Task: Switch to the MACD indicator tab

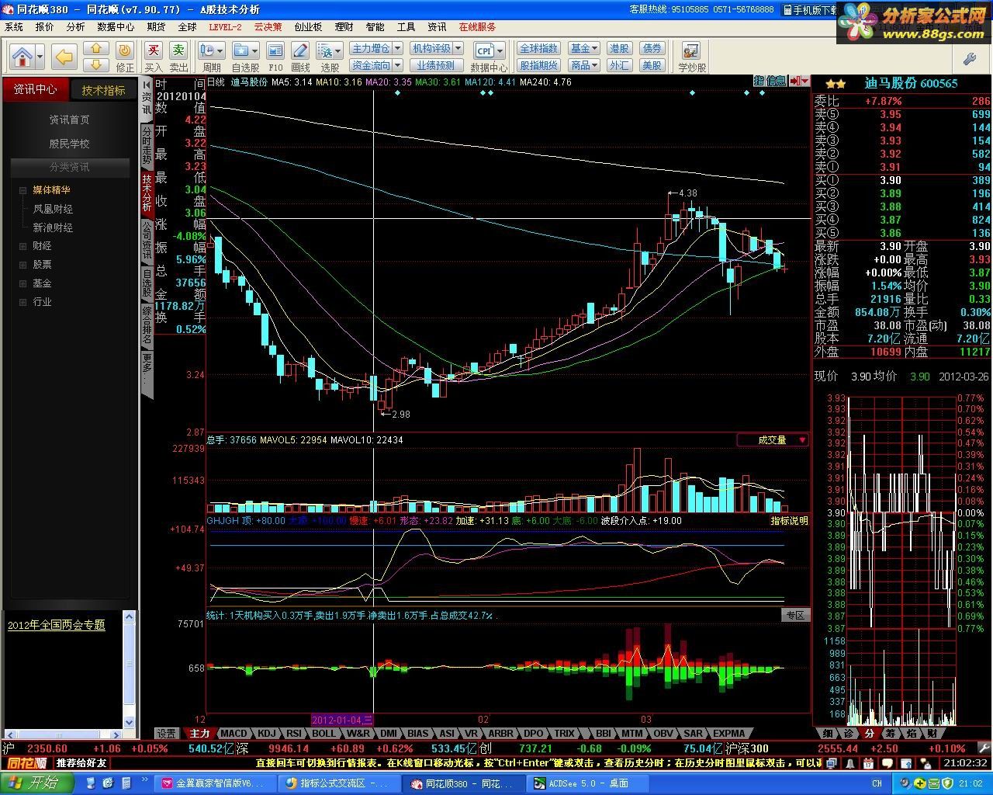Action: tap(234, 733)
